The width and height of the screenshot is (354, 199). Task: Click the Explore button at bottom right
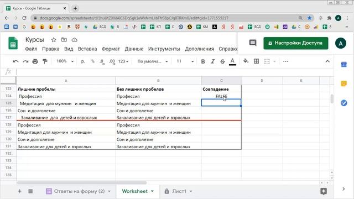[324, 191]
